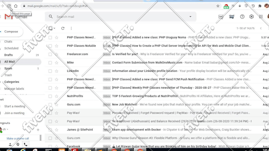This screenshot has width=269, height=151.
Task: Open browser extensions puzzle icon
Action: (260, 6)
